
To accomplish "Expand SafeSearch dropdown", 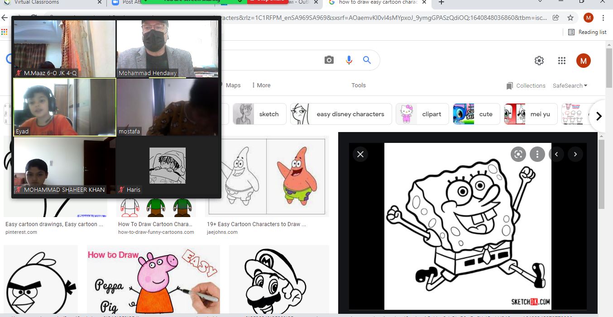I will point(570,86).
